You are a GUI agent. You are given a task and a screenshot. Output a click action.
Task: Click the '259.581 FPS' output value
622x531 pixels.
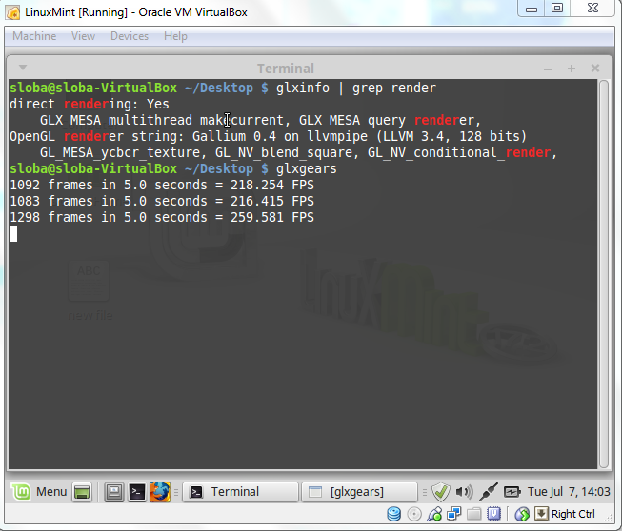point(272,218)
